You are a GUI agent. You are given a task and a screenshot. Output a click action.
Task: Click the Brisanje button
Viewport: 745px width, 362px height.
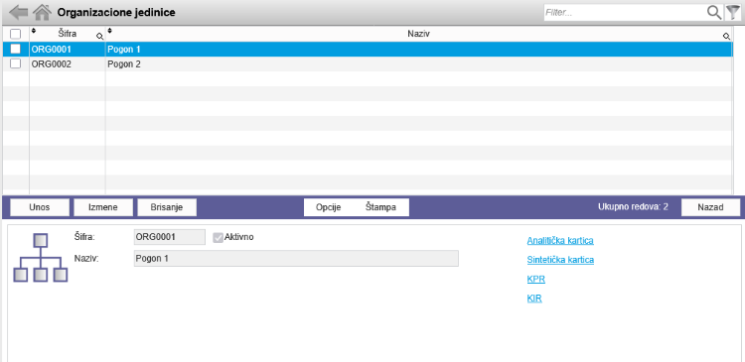pyautogui.click(x=167, y=207)
